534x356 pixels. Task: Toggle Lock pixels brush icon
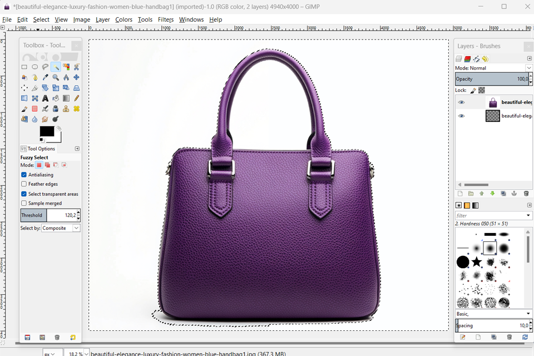473,90
